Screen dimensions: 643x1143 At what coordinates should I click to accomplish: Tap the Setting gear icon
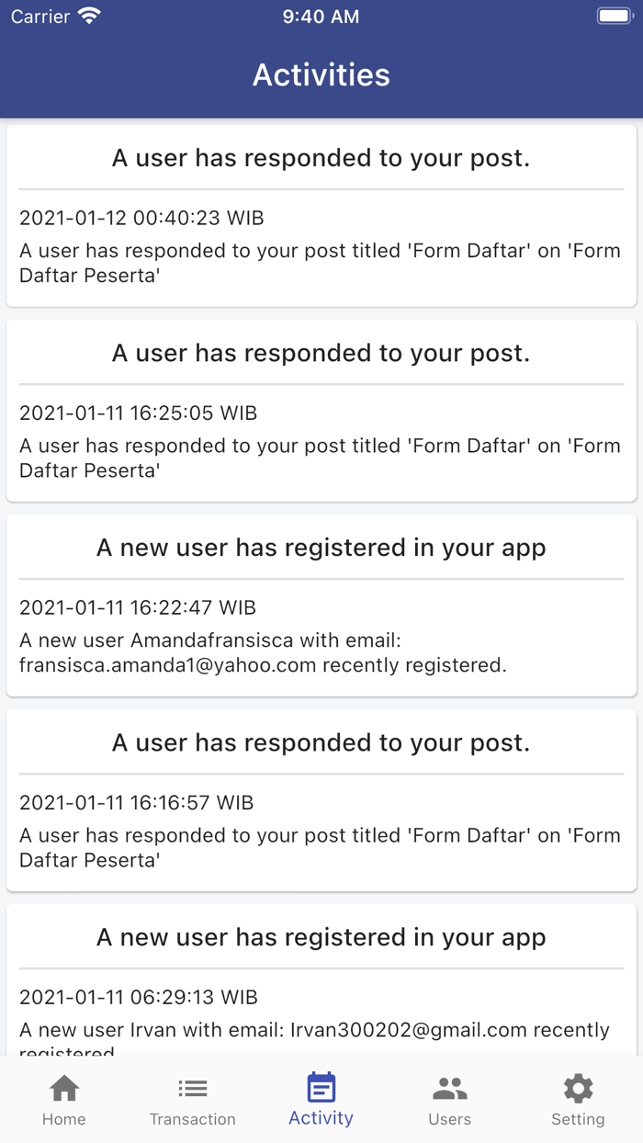[578, 1089]
